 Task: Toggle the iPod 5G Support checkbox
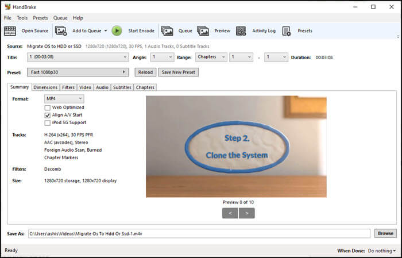48,122
